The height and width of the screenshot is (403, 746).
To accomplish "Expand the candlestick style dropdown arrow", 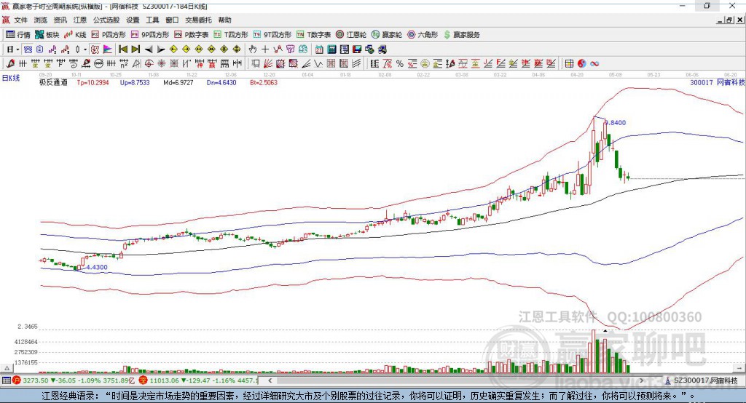I will [85, 49].
